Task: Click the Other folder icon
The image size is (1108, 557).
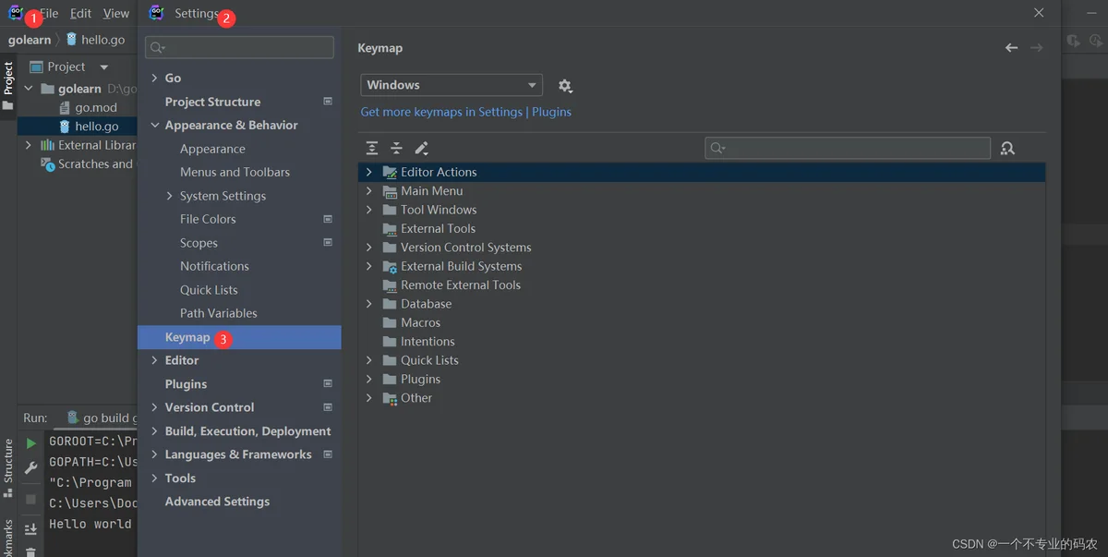Action: pyautogui.click(x=390, y=398)
